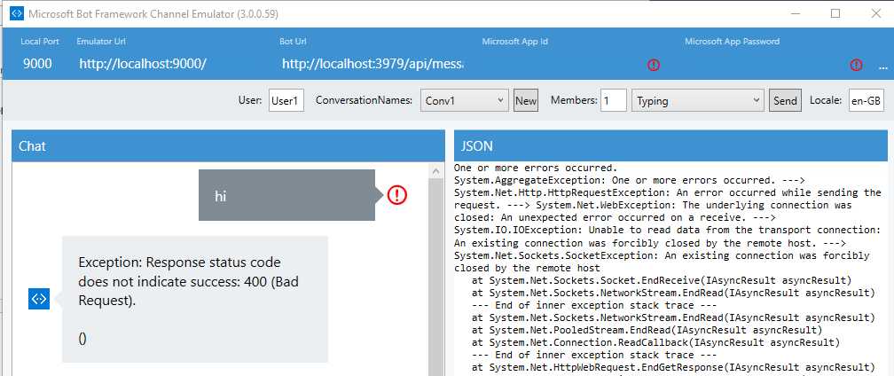This screenshot has width=894, height=376.
Task: Close the emulator window
Action: click(875, 13)
